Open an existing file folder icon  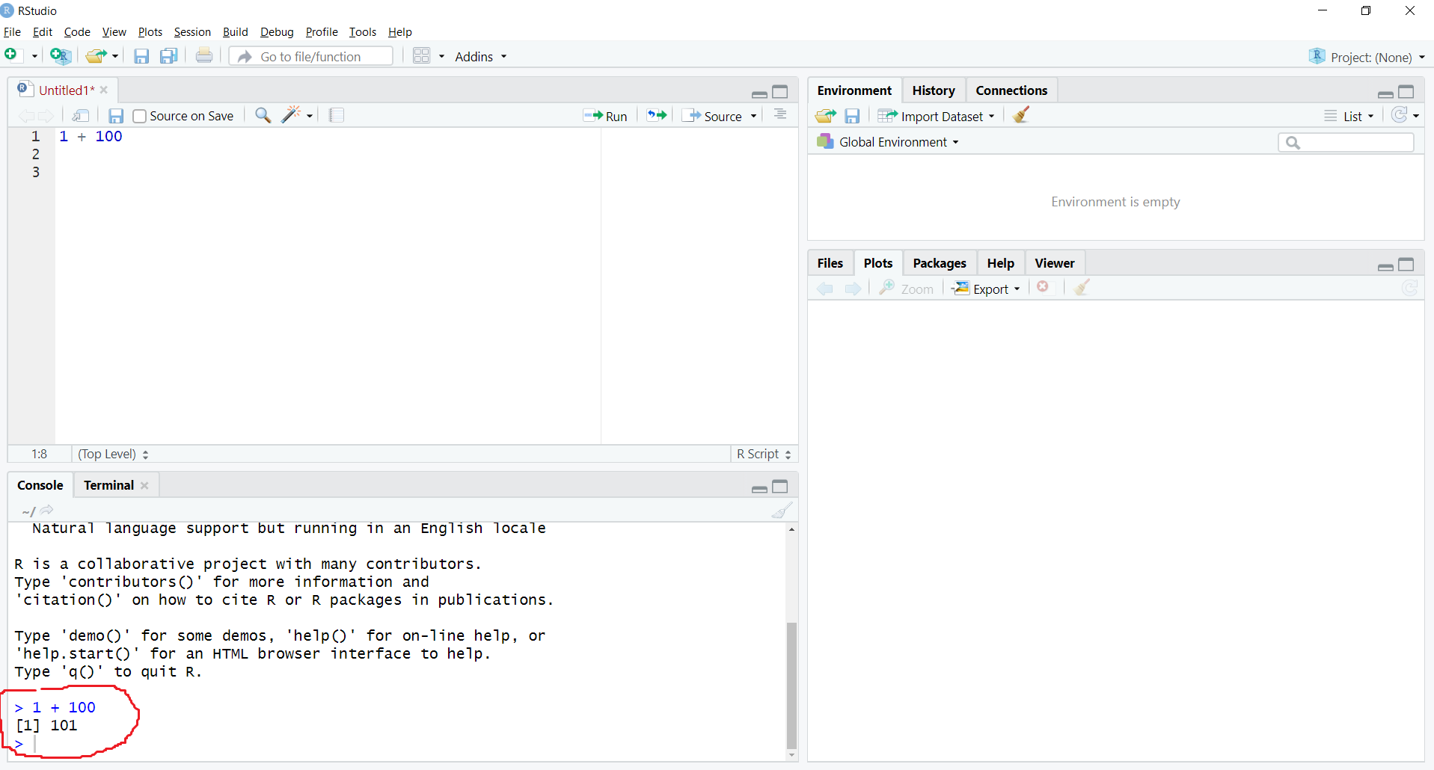[95, 56]
